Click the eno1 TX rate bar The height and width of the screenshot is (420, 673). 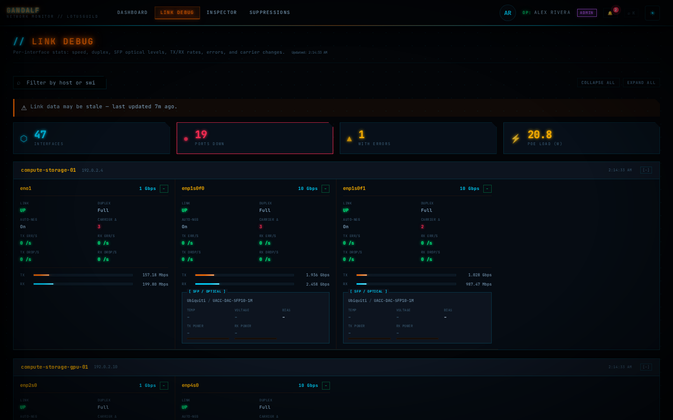(x=83, y=275)
